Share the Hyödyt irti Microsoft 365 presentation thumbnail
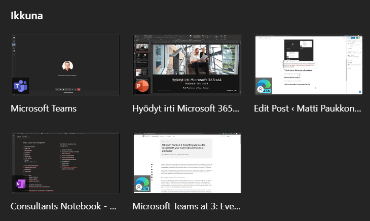 [x=187, y=64]
